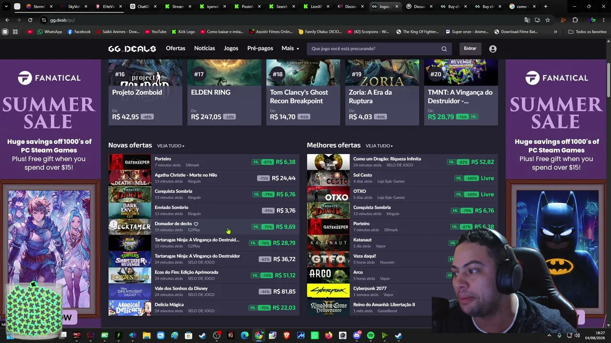Open the #16 Projeto Zomboid card
The height and width of the screenshot is (343, 611).
[145, 92]
